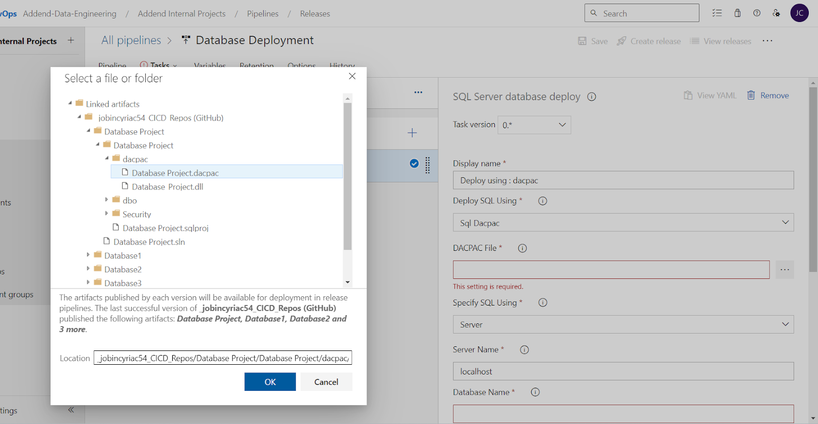Switch to the Pipeline tab
The width and height of the screenshot is (818, 424).
(112, 65)
